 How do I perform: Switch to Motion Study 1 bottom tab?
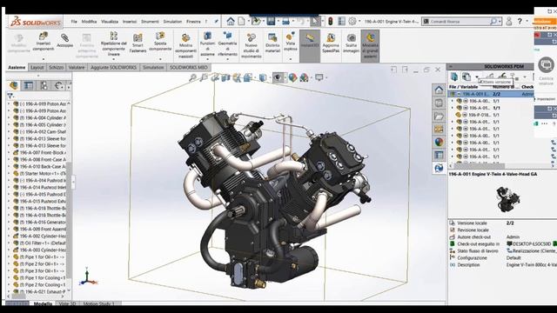click(x=98, y=303)
